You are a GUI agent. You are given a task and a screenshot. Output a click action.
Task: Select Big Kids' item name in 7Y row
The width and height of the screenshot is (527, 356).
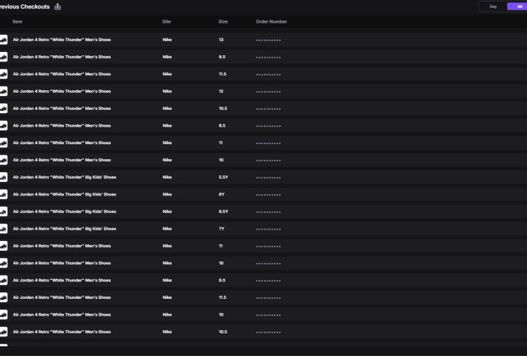tap(64, 229)
